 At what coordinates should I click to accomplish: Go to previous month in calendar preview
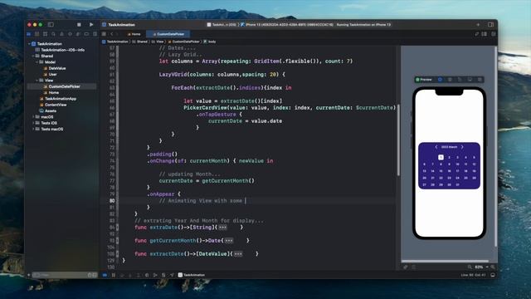coord(436,147)
